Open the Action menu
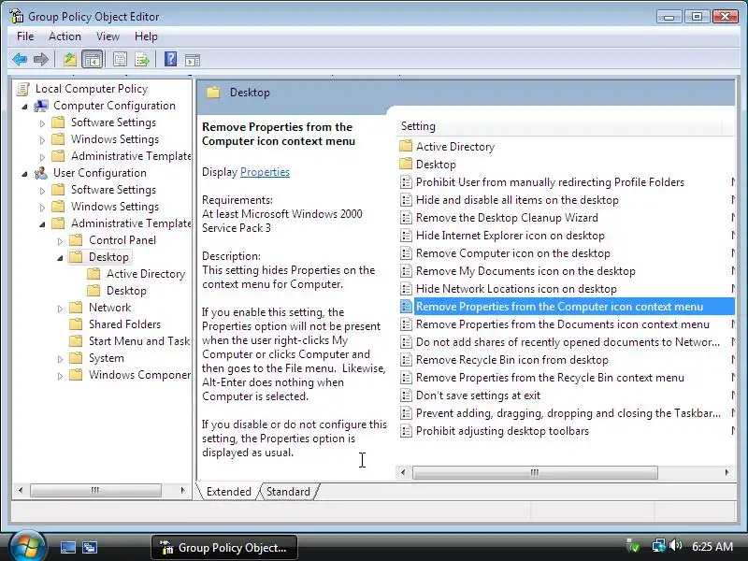748x561 pixels. click(65, 36)
